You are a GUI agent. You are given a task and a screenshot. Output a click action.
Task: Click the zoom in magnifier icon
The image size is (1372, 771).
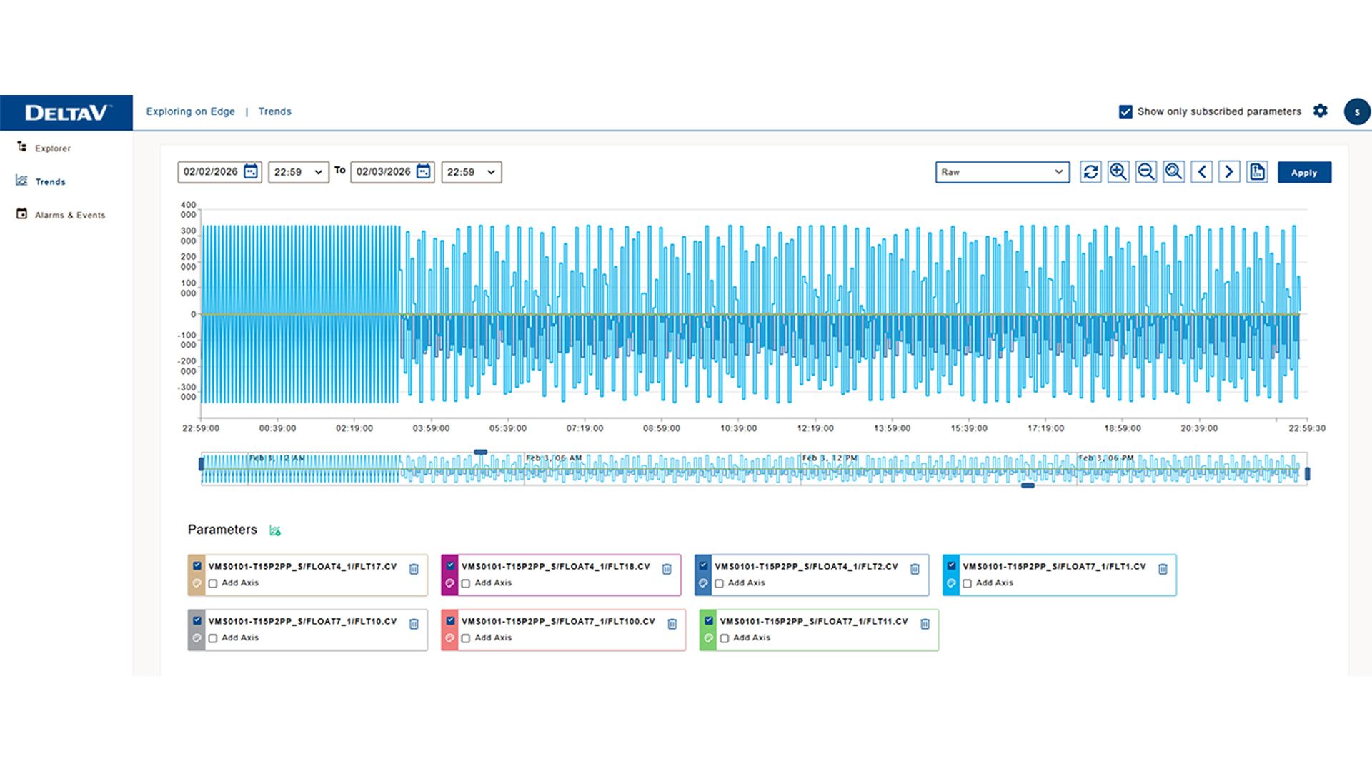coord(1118,172)
